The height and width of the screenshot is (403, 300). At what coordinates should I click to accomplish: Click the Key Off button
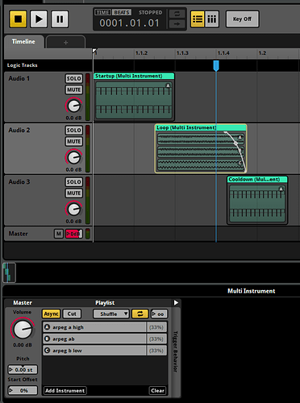[x=242, y=19]
